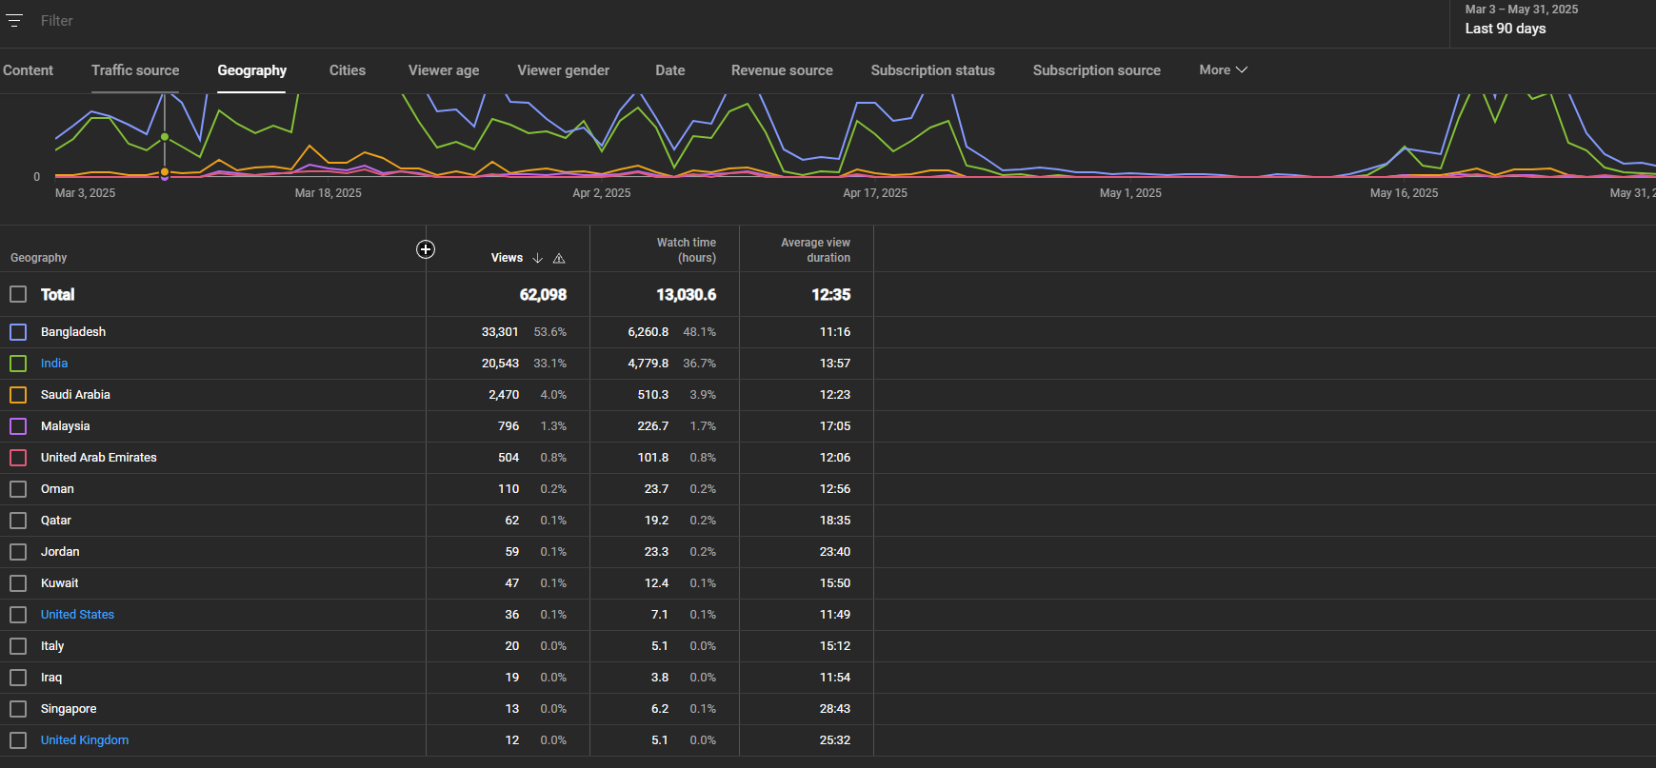The width and height of the screenshot is (1656, 768).
Task: Click the green data point on the chart
Action: click(x=165, y=137)
